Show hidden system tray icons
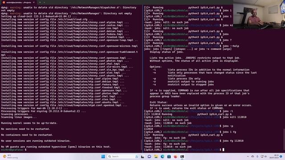 (x=248, y=156)
